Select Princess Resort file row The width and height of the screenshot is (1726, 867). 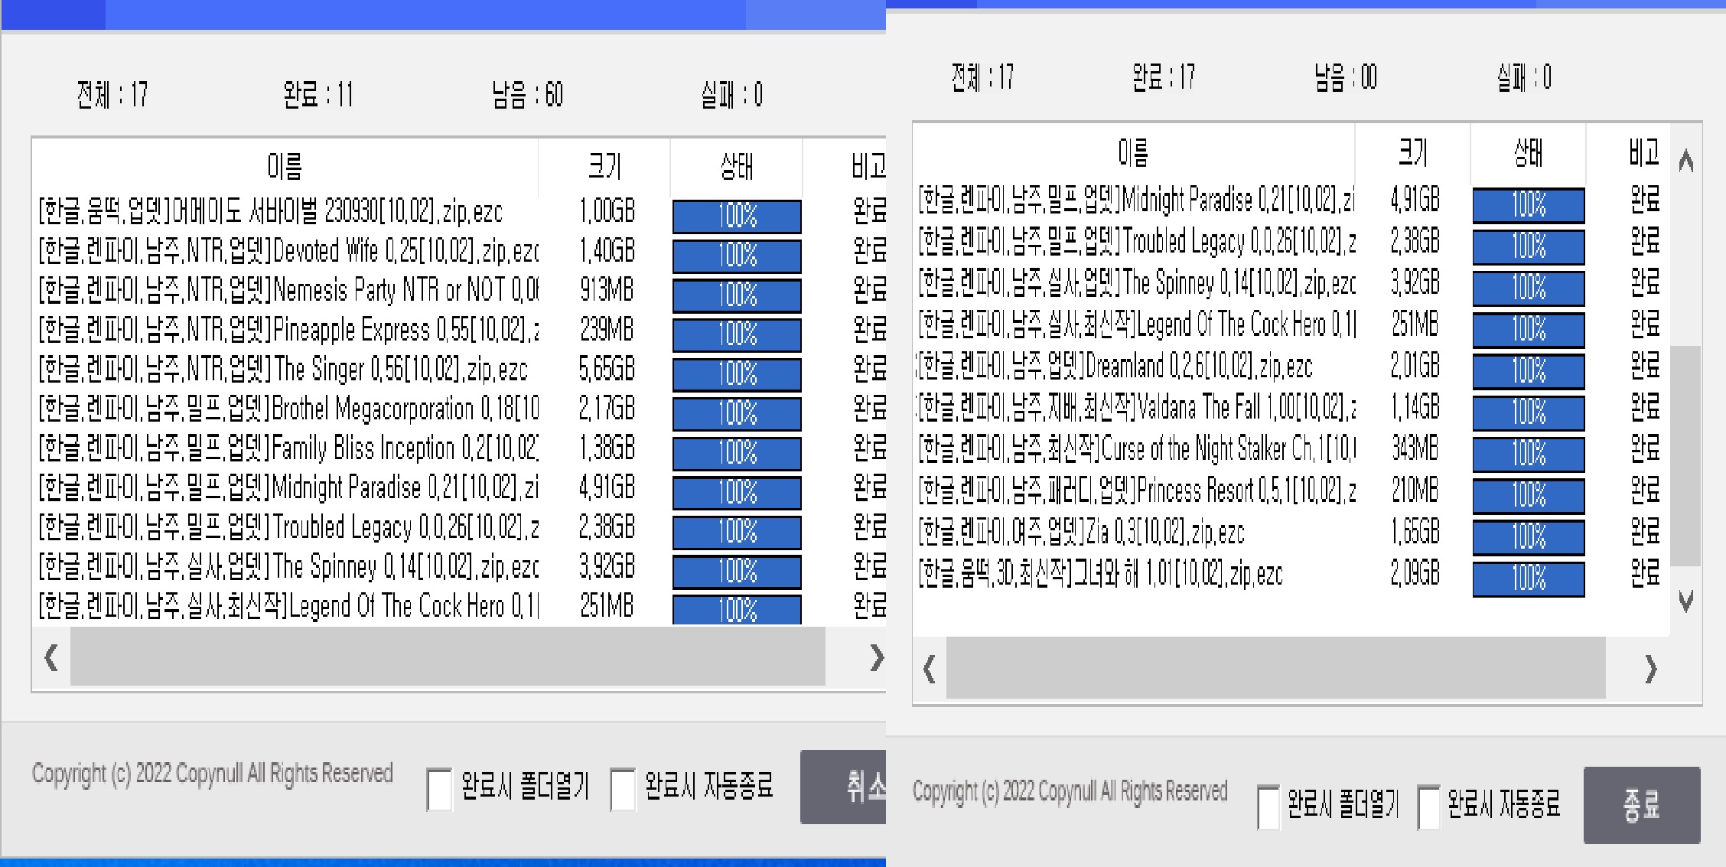1137,491
